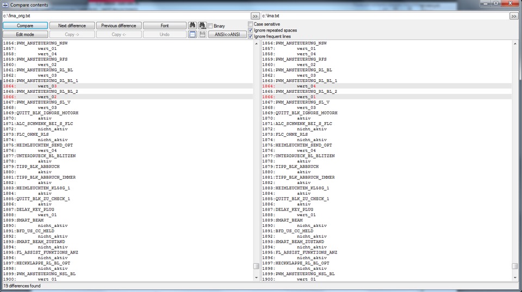Select highlighted line 1864 wert_04 in right pane
This screenshot has width=522, height=292.
[387, 86]
